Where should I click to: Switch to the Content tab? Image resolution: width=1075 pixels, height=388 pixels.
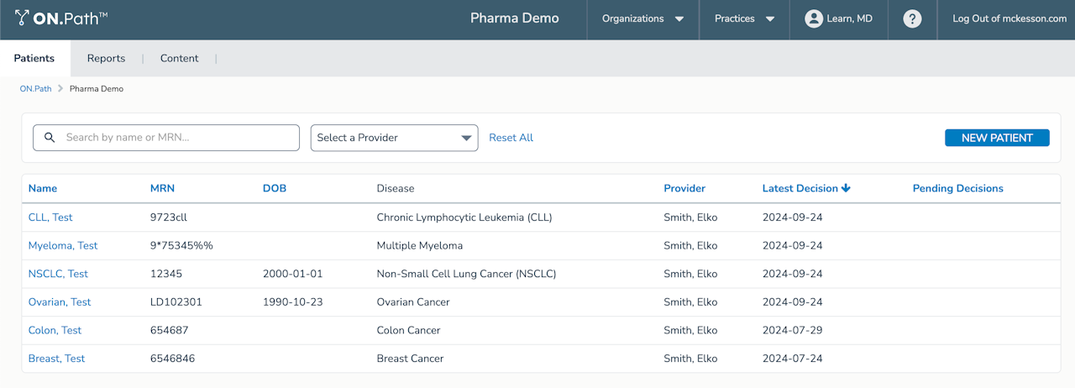pyautogui.click(x=179, y=58)
